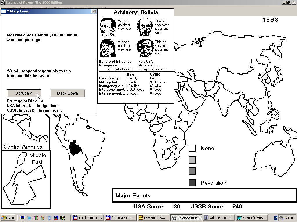The image size is (297, 222).
Task: Click the Back Down button
Action: pos(67,93)
